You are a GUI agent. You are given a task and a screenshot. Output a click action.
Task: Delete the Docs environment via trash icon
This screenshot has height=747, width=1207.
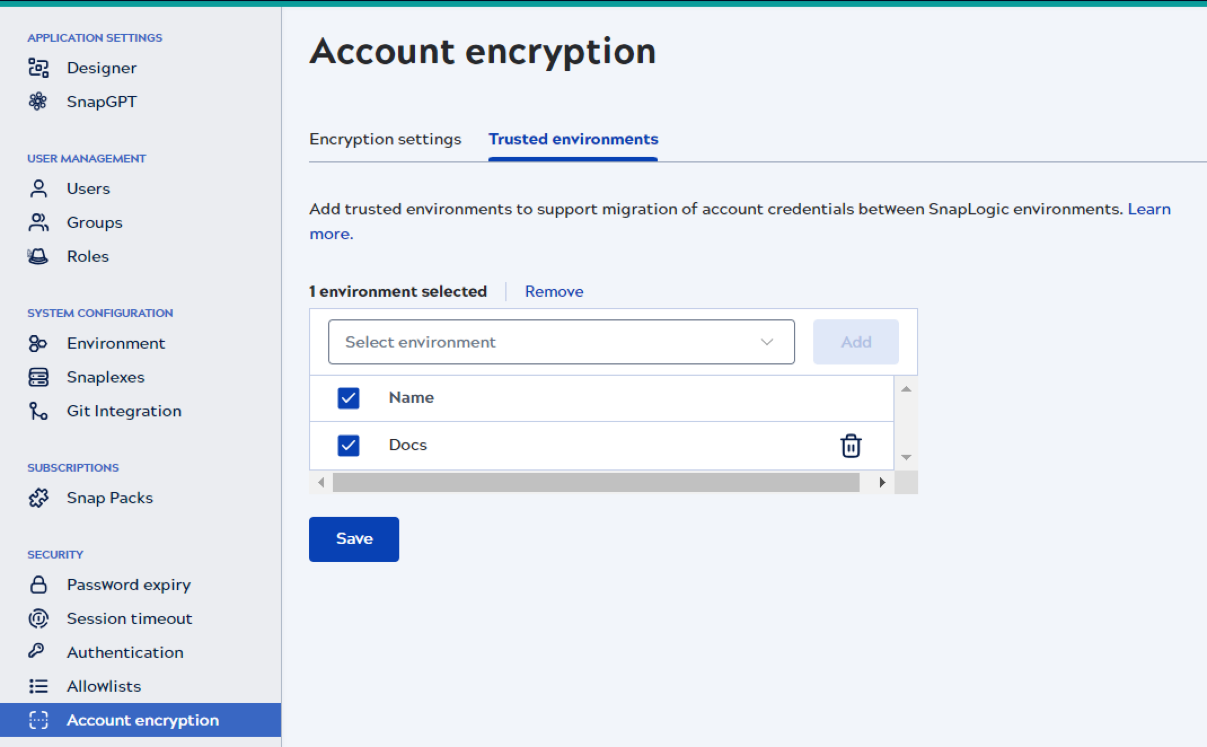pos(851,445)
